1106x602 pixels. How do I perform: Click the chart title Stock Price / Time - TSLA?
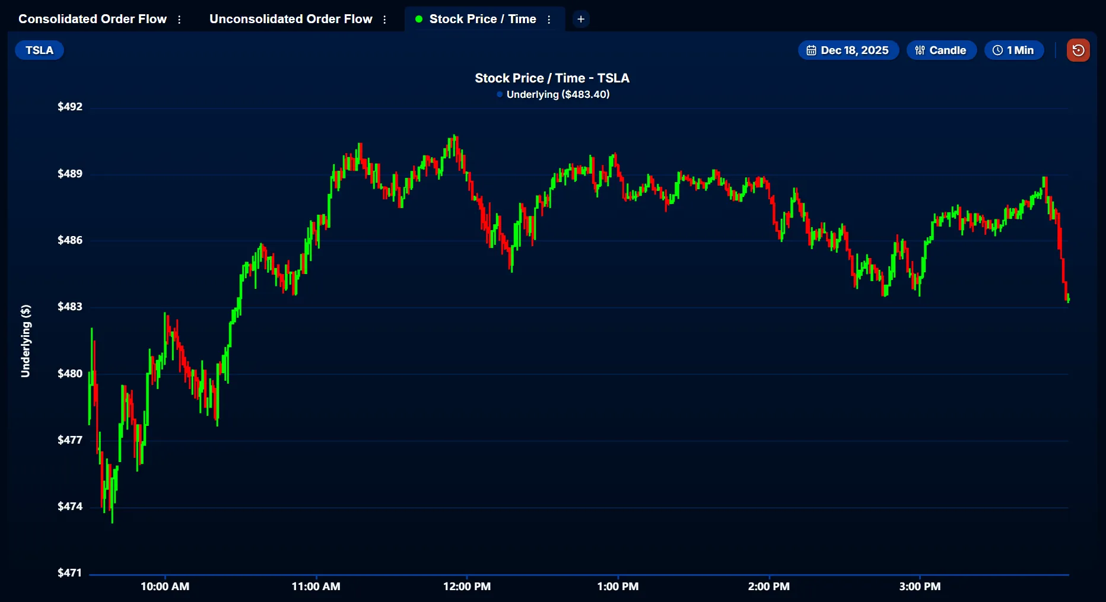coord(552,78)
